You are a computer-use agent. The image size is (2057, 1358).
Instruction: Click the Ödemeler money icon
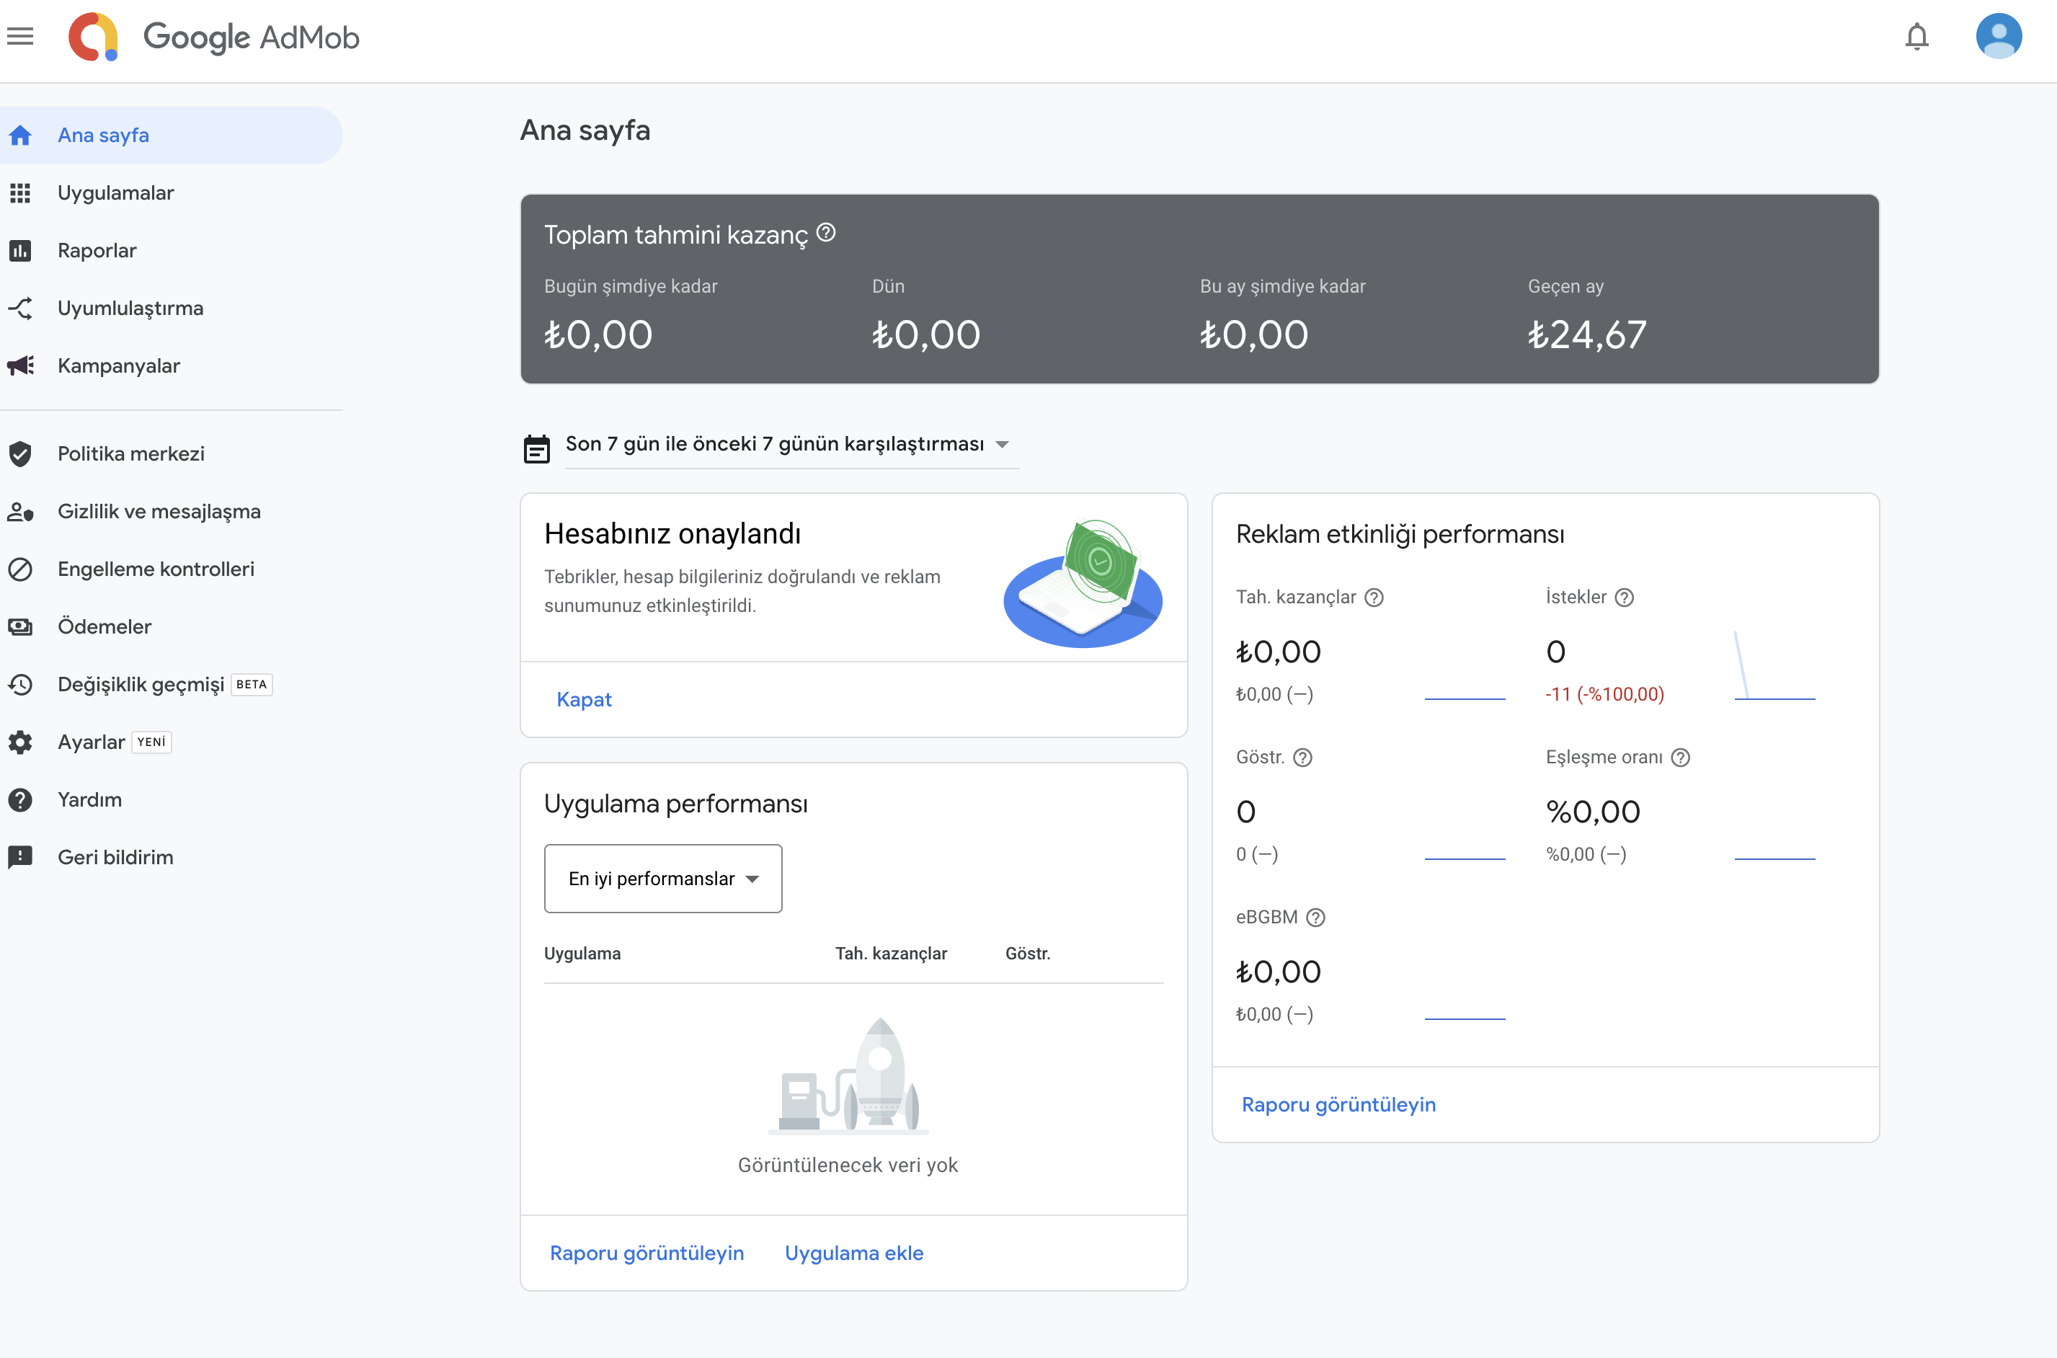21,627
